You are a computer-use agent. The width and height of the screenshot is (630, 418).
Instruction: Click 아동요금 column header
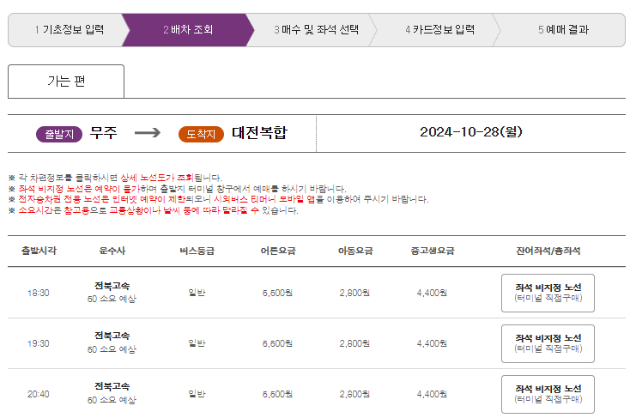click(x=355, y=251)
